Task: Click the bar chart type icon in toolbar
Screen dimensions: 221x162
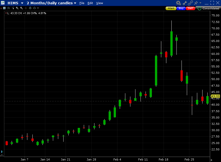Action: coord(9,8)
